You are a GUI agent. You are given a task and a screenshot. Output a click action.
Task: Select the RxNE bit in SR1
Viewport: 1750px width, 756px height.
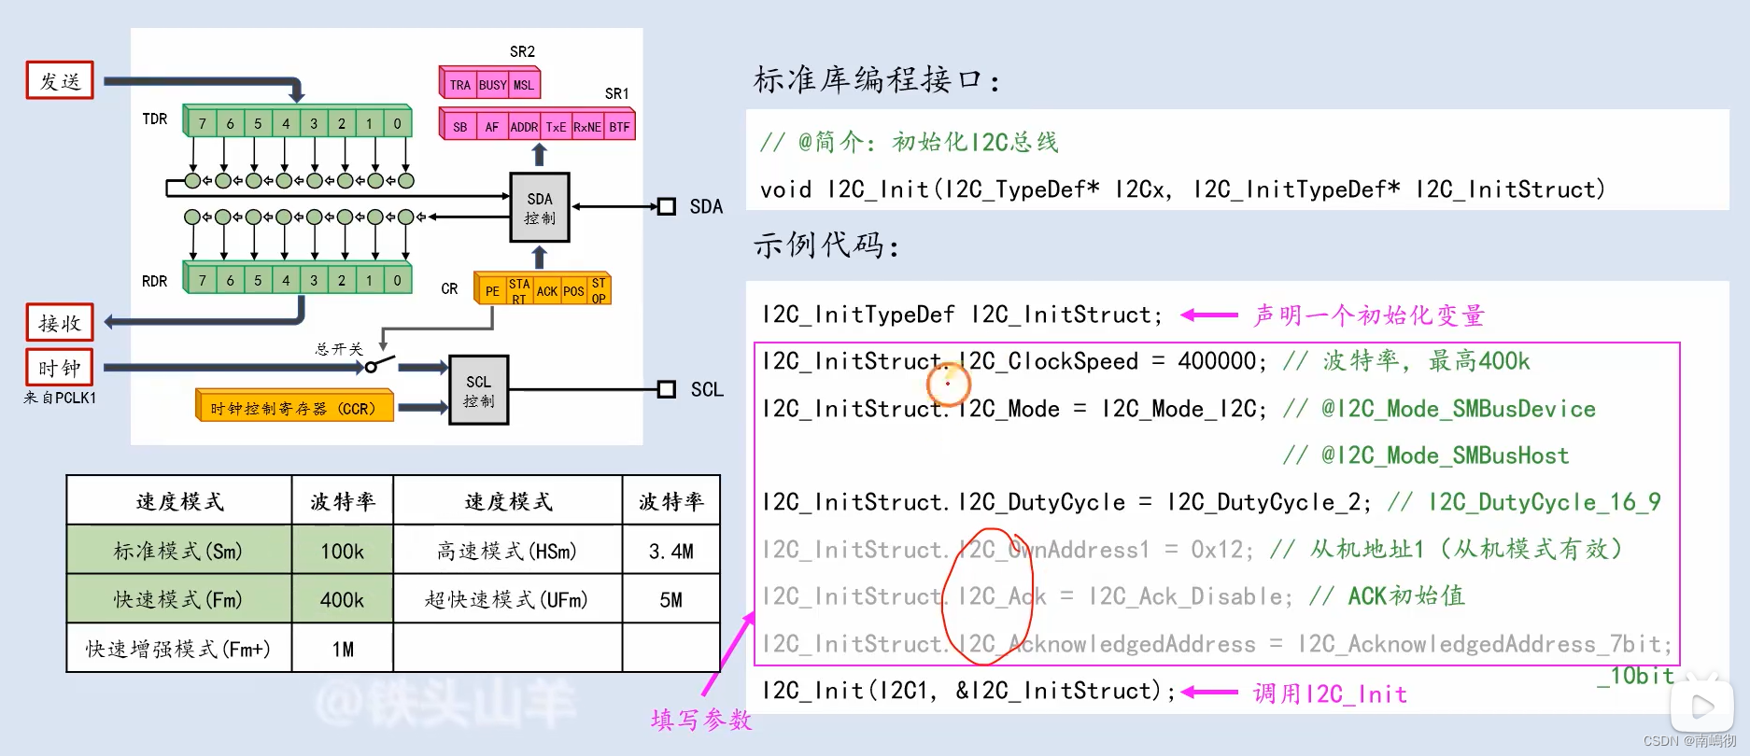[587, 127]
